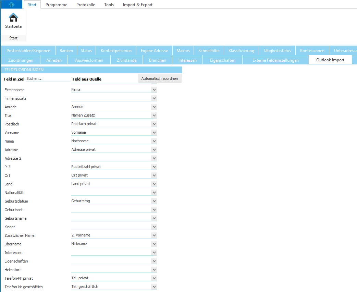Viewport: 357px width, 292px height.
Task: Open the Anrede field dropdown arrow
Action: click(154, 107)
